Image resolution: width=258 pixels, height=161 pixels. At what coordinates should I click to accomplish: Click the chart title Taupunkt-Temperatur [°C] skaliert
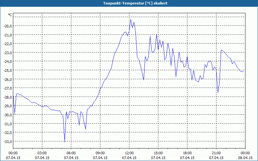pyautogui.click(x=135, y=3)
